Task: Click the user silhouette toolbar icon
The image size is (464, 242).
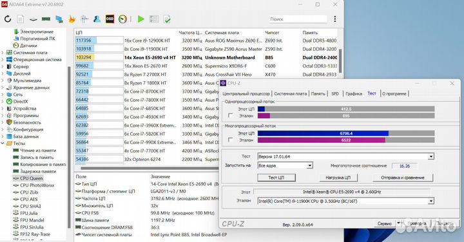Action: (97, 19)
